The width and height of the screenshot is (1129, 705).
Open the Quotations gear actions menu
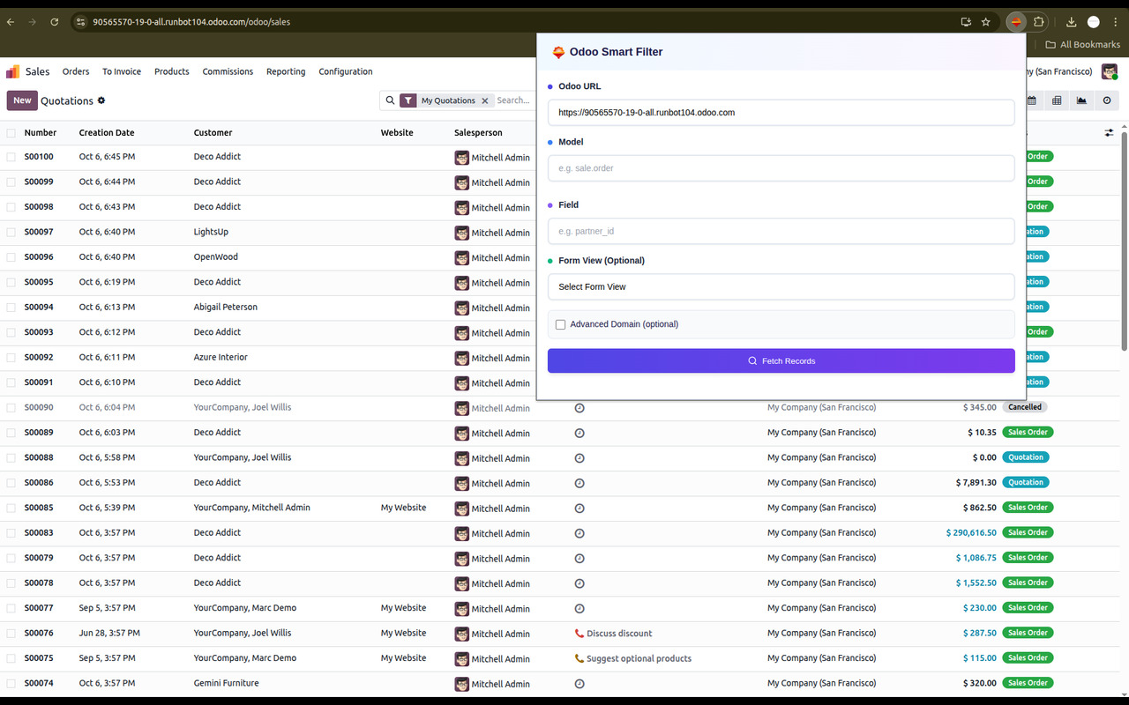[x=101, y=100]
